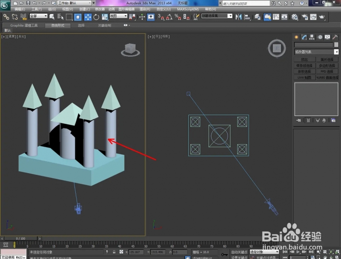
Task: Expand the quick access toolbar customize arrow
Action: click(94, 3)
